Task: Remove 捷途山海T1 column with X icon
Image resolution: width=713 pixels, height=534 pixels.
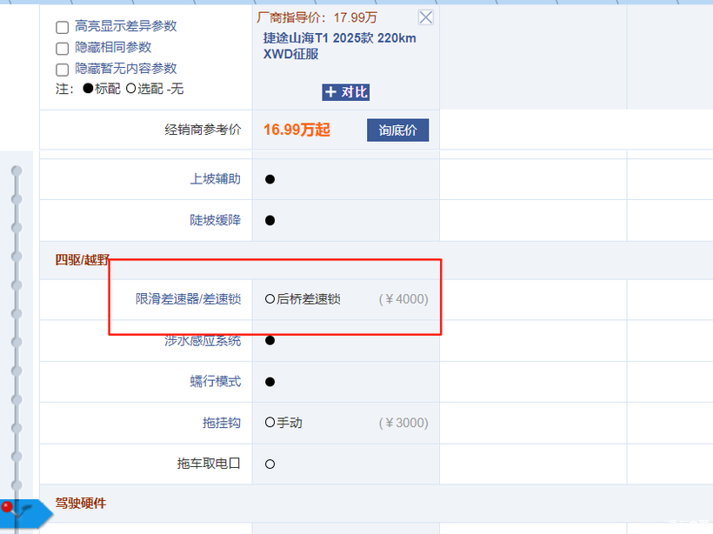Action: coord(425,17)
